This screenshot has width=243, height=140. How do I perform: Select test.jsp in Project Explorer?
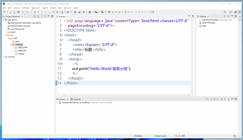[21, 54]
